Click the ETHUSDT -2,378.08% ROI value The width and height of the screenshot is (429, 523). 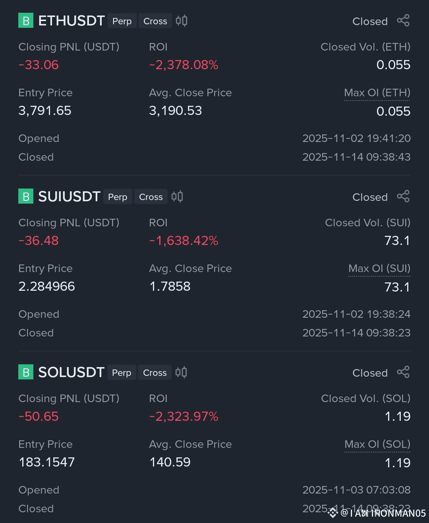[184, 65]
